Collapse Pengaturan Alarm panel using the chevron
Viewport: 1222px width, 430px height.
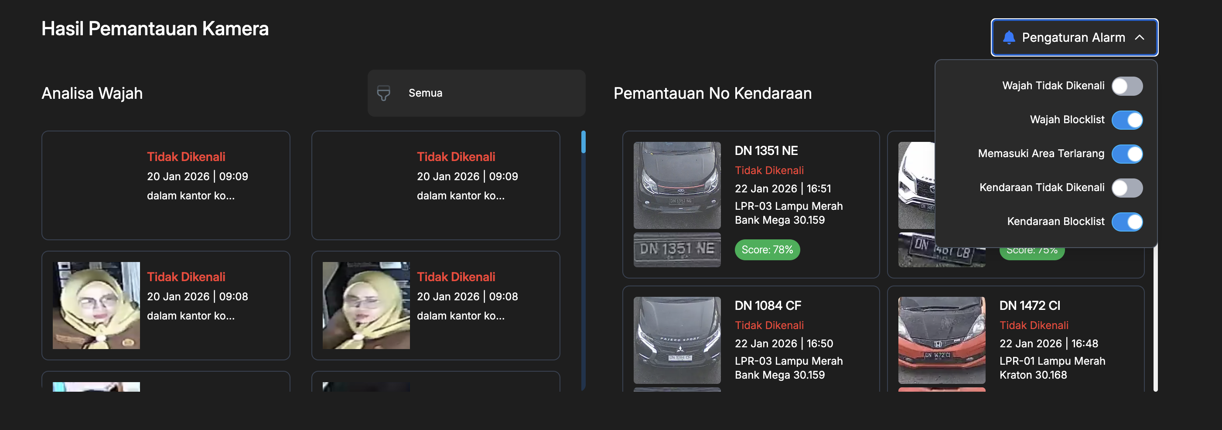pyautogui.click(x=1140, y=37)
